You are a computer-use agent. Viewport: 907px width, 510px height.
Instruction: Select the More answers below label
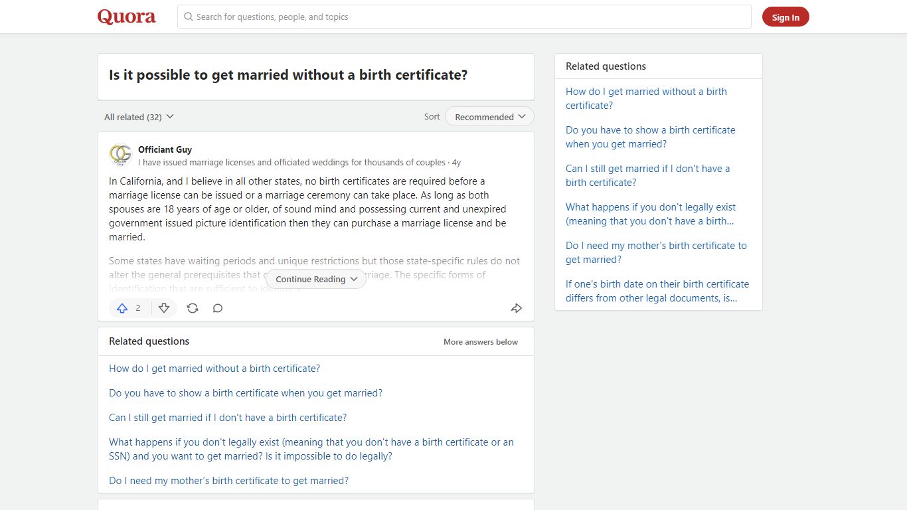point(481,342)
